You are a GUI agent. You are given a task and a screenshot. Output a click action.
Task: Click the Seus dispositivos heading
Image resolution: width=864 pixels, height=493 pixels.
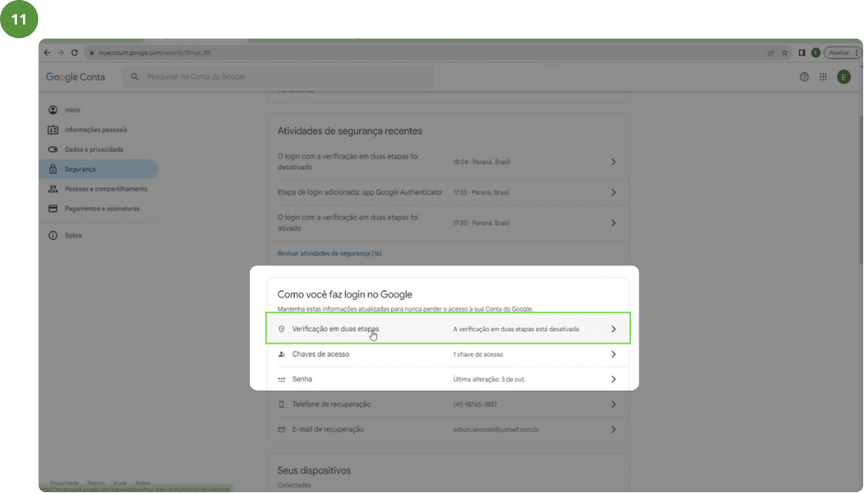point(314,471)
